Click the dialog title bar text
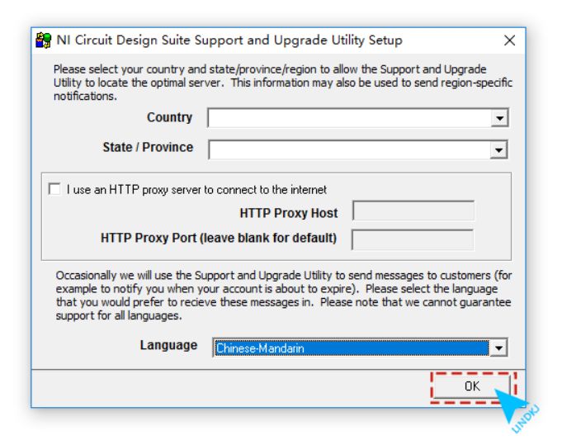The image size is (562, 445). point(229,40)
